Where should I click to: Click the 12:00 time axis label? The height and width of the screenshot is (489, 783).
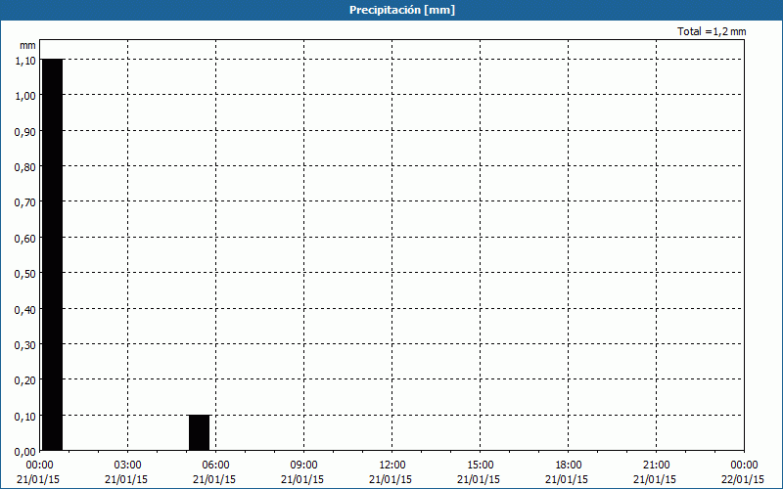click(392, 466)
